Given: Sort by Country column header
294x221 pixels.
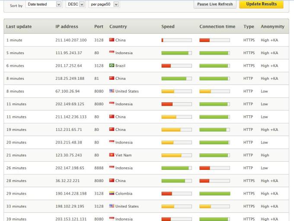Looking at the screenshot, I should pos(118,26).
